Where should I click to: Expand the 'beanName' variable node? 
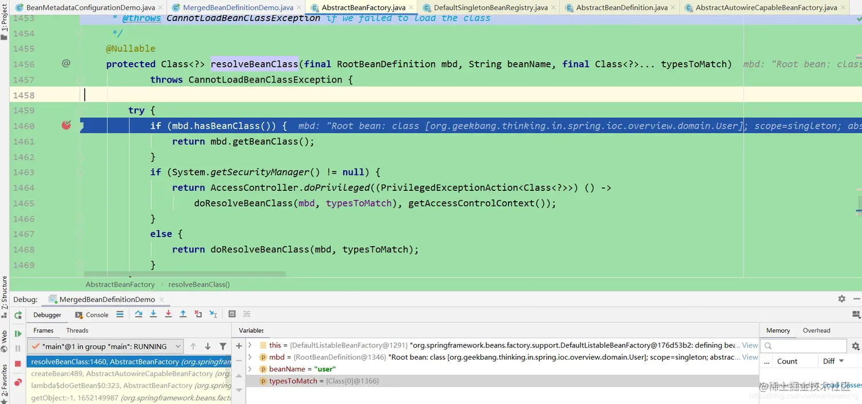tap(250, 369)
